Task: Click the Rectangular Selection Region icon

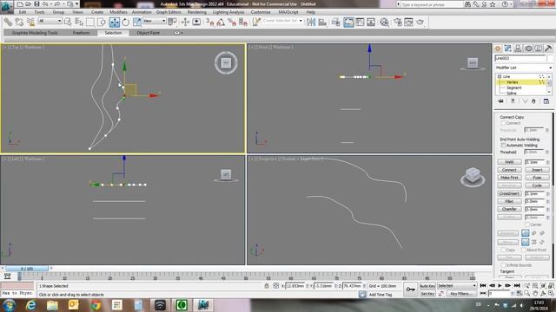Action: (x=90, y=22)
